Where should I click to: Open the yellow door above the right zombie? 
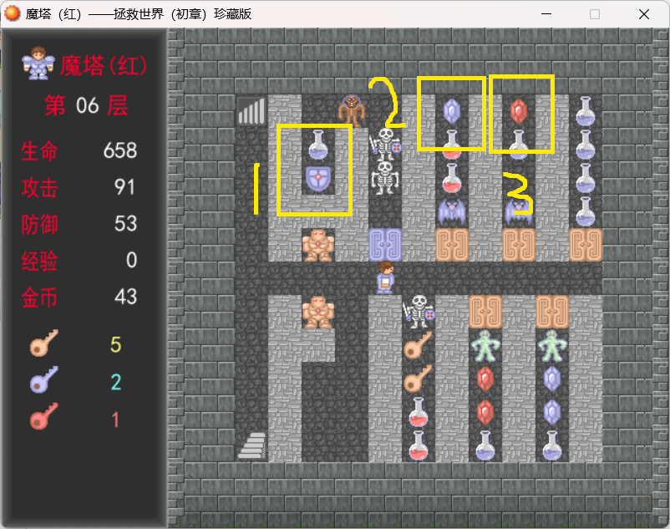click(x=551, y=312)
